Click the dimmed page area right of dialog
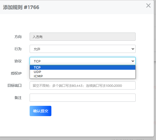156x140 pixels. point(155,69)
